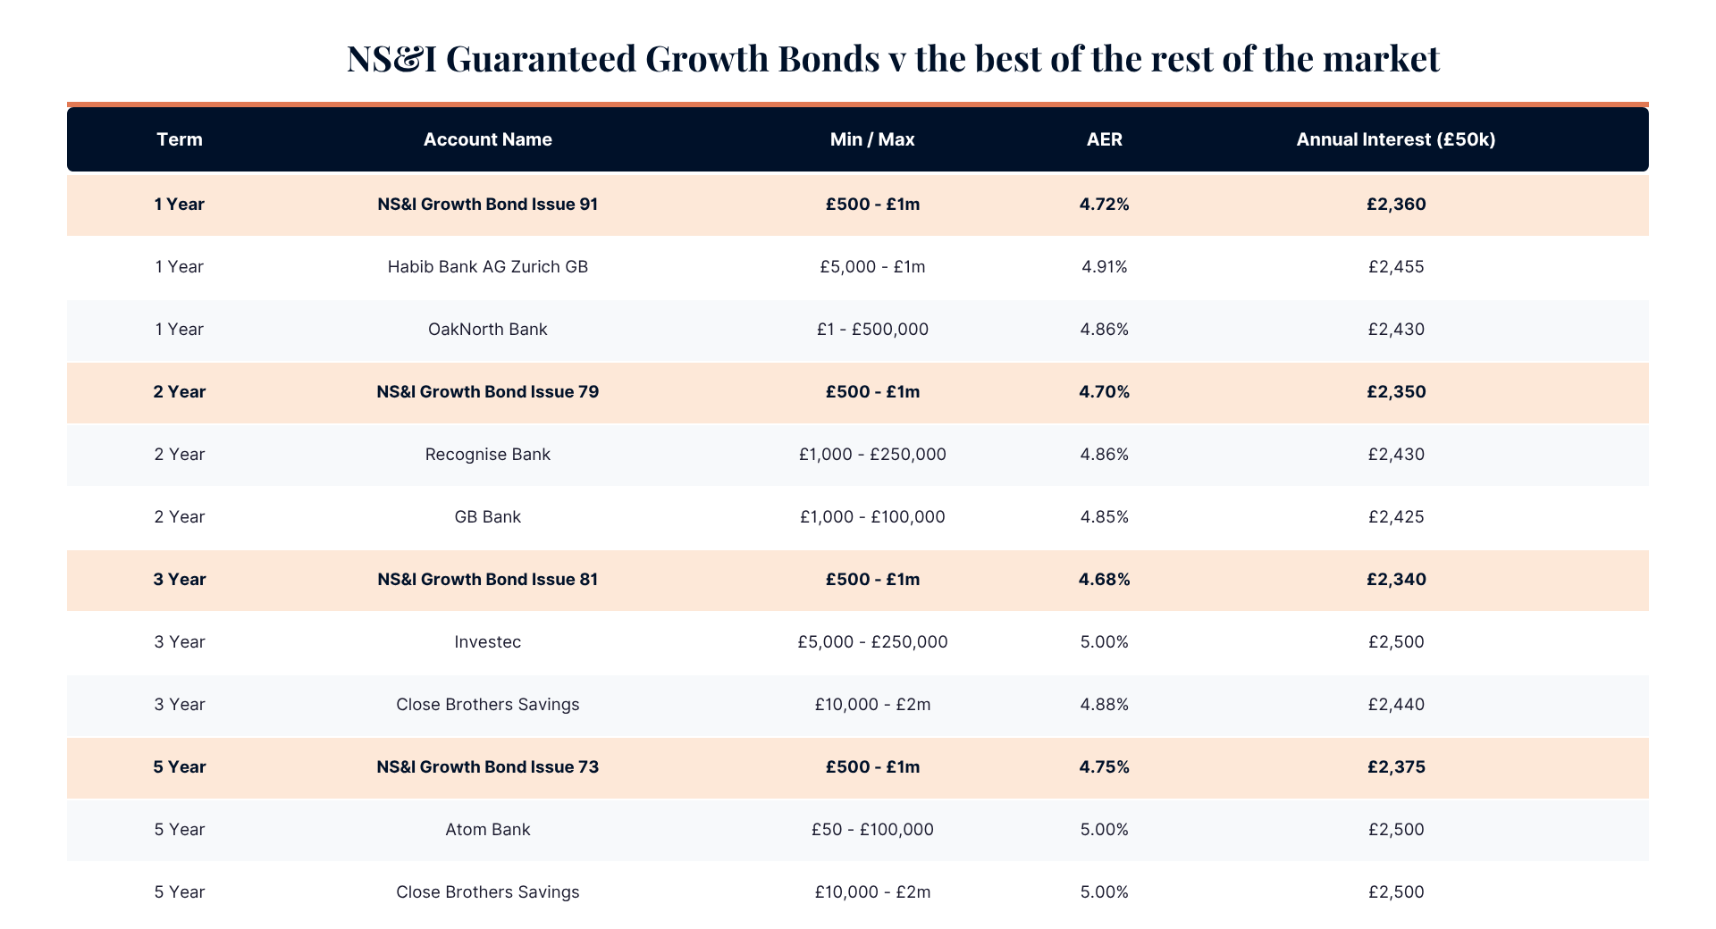Click the OakNorth Bank account name

pos(488,329)
